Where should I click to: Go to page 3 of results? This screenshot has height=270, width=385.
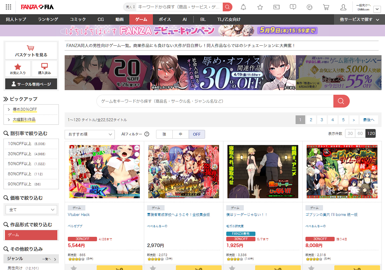click(x=322, y=120)
